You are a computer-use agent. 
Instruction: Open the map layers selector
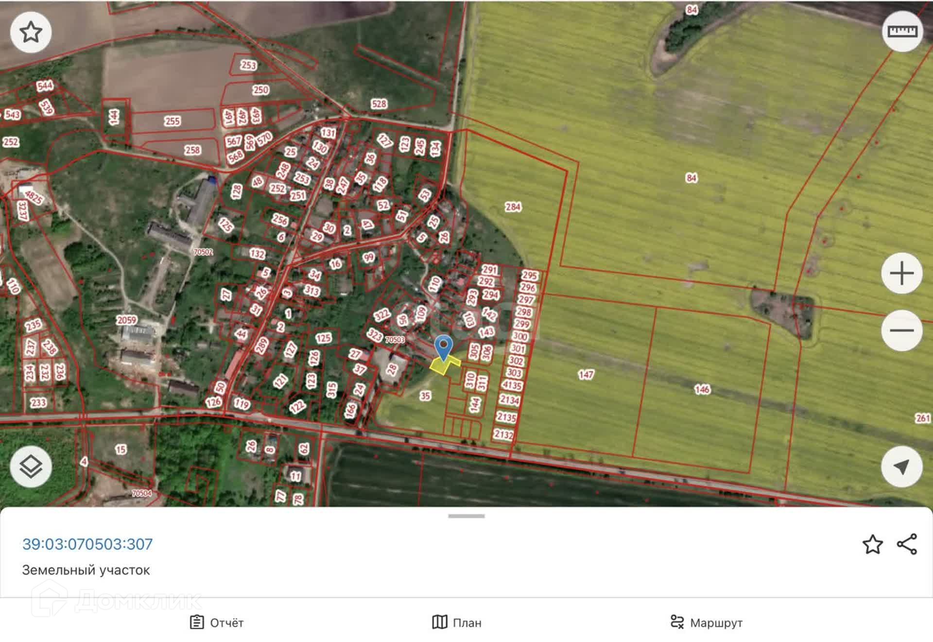coord(31,467)
